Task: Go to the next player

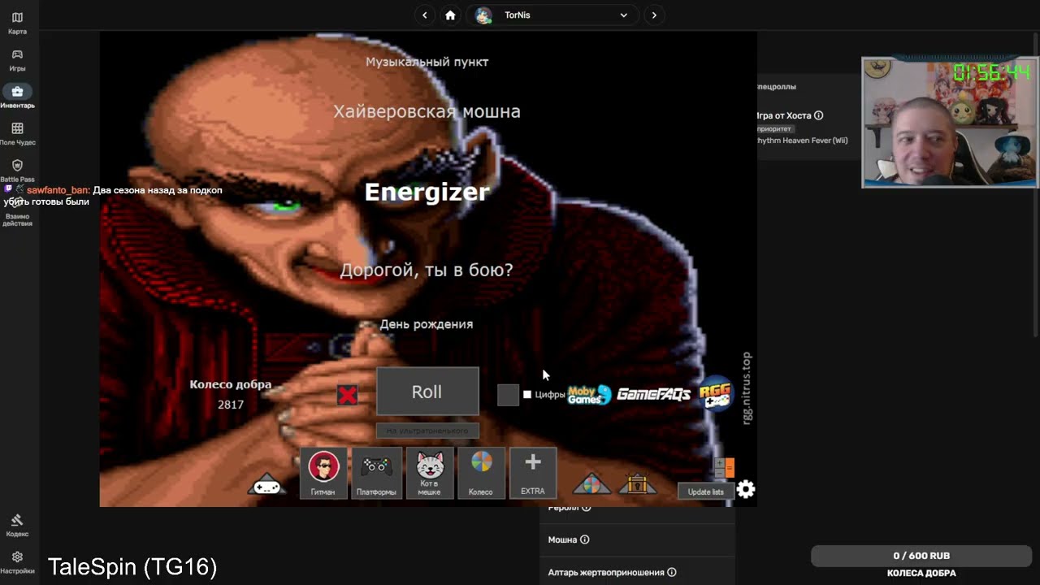Action: pyautogui.click(x=654, y=15)
